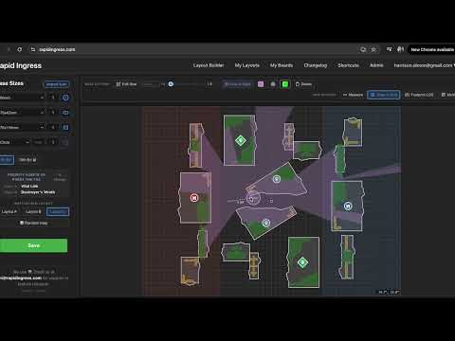Image resolution: width=455 pixels, height=341 pixels.
Task: Bookmark this page with the star icon
Action: 373,49
